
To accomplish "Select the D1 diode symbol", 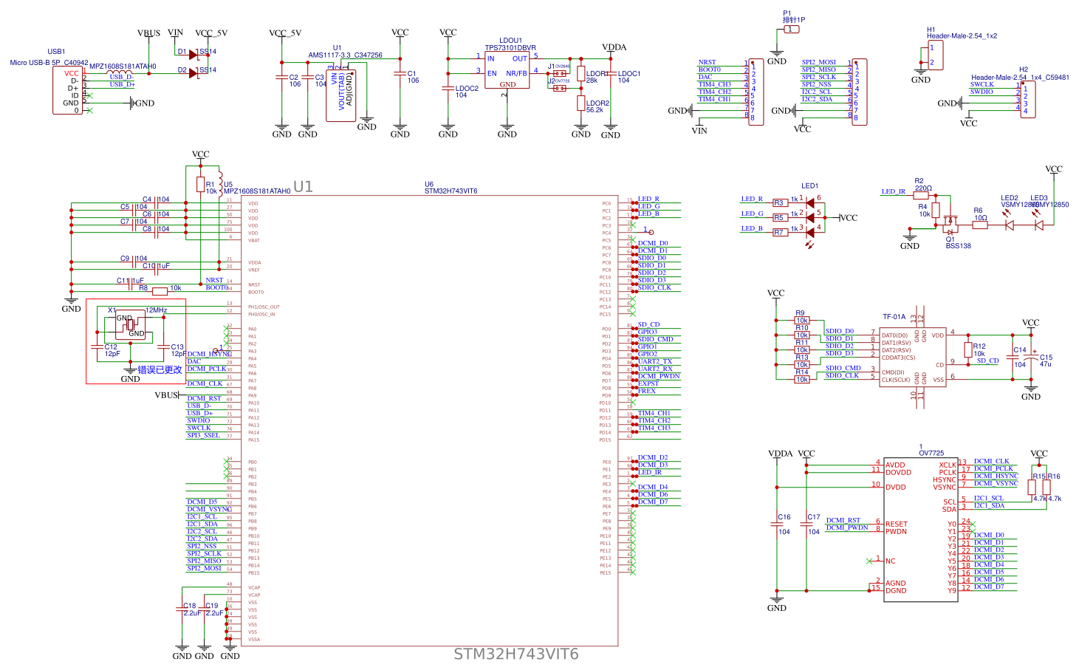I will click(194, 54).
